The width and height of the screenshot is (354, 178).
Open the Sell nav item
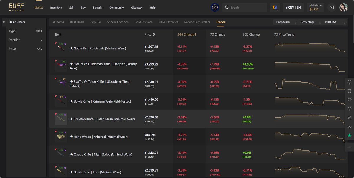coord(71,8)
